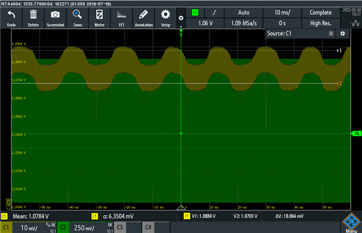Viewport: 362px width, 233px height.
Task: Click date and time display
Action: click(351, 12)
